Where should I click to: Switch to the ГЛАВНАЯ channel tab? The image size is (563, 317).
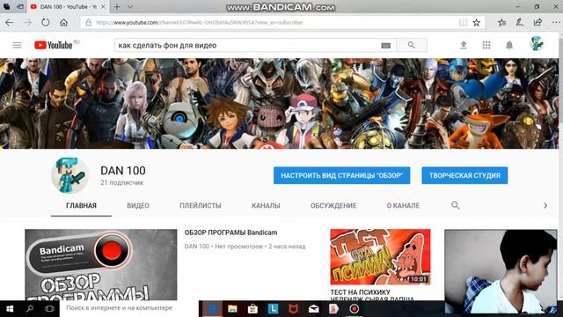click(81, 205)
